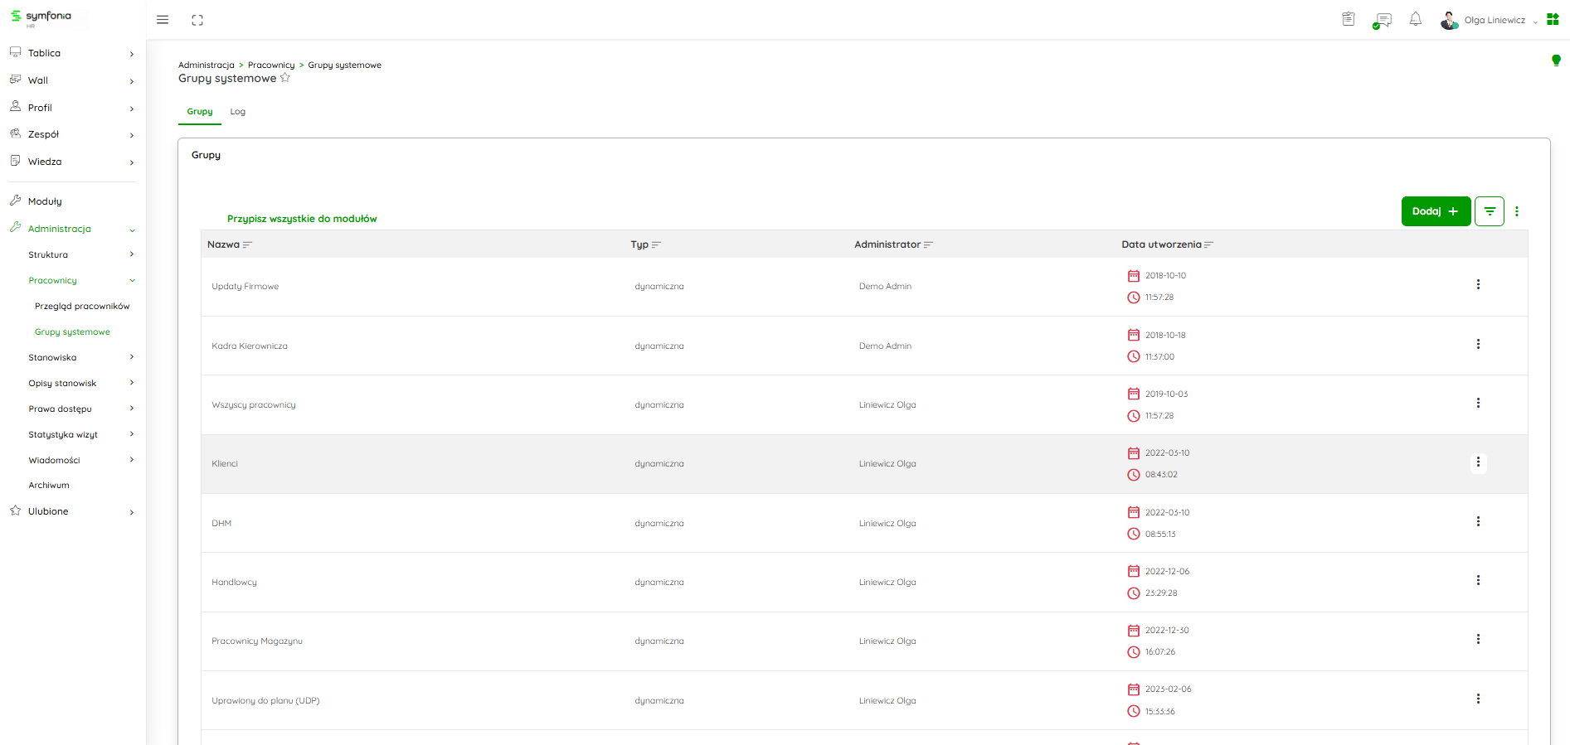The image size is (1570, 745).
Task: Open row menu for Pracownicy Magazynu
Action: [x=1478, y=639]
